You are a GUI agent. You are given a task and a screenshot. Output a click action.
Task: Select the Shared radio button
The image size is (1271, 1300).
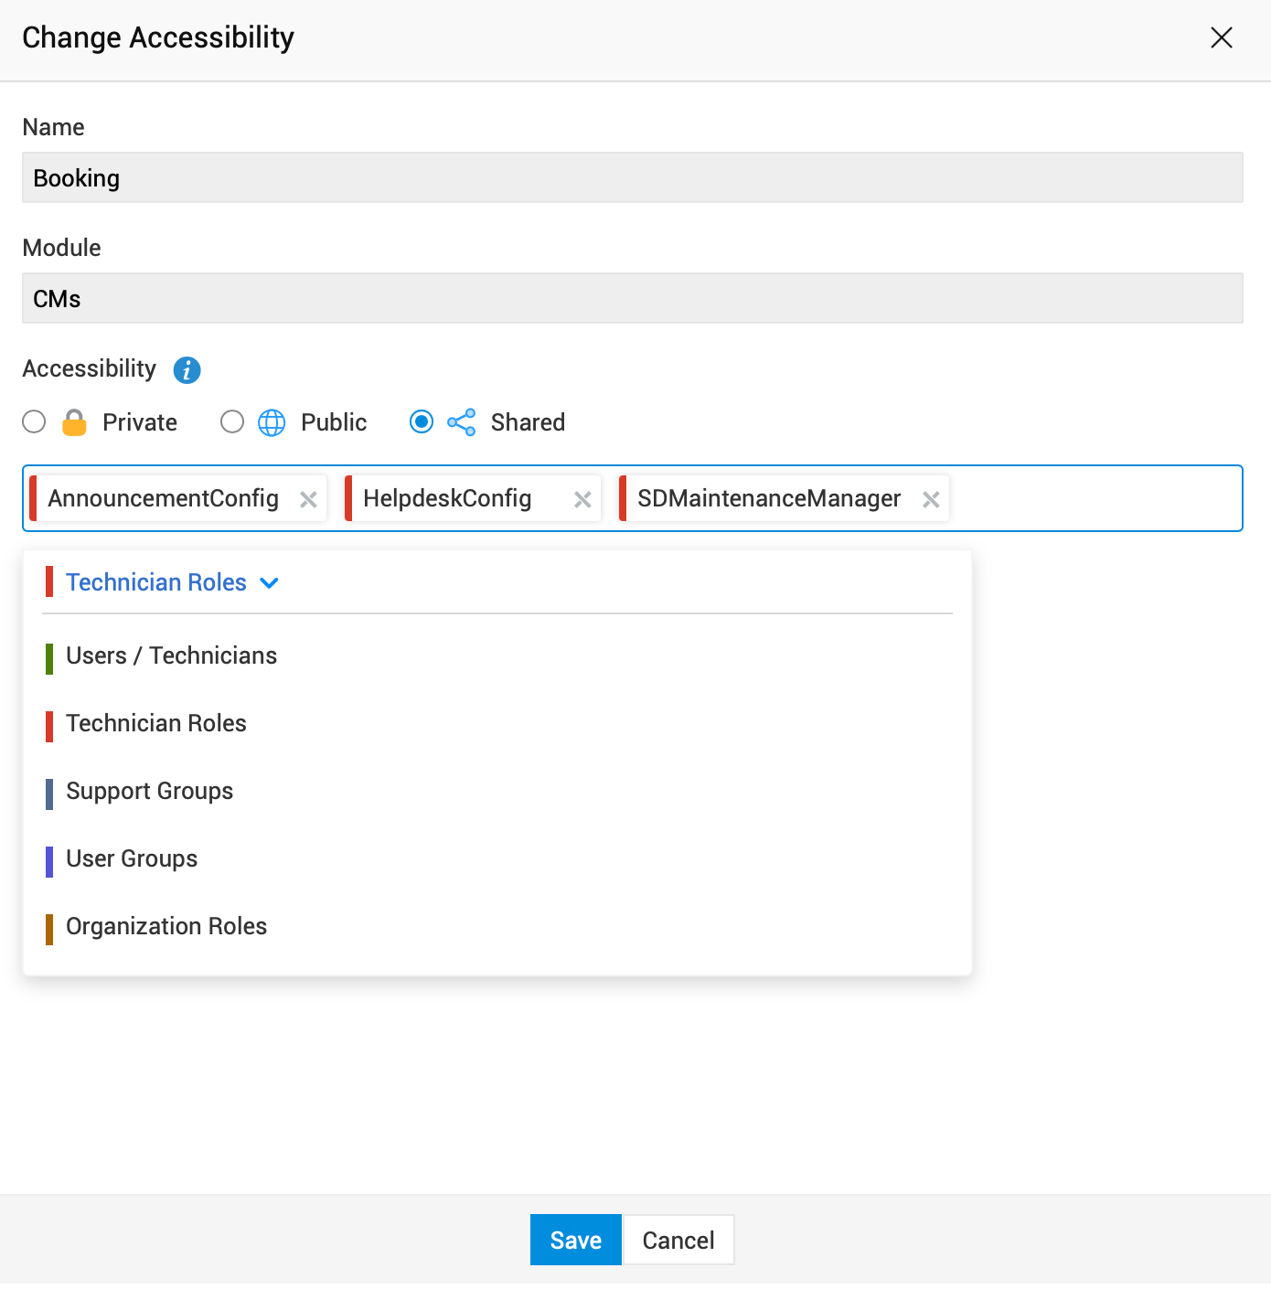[422, 421]
